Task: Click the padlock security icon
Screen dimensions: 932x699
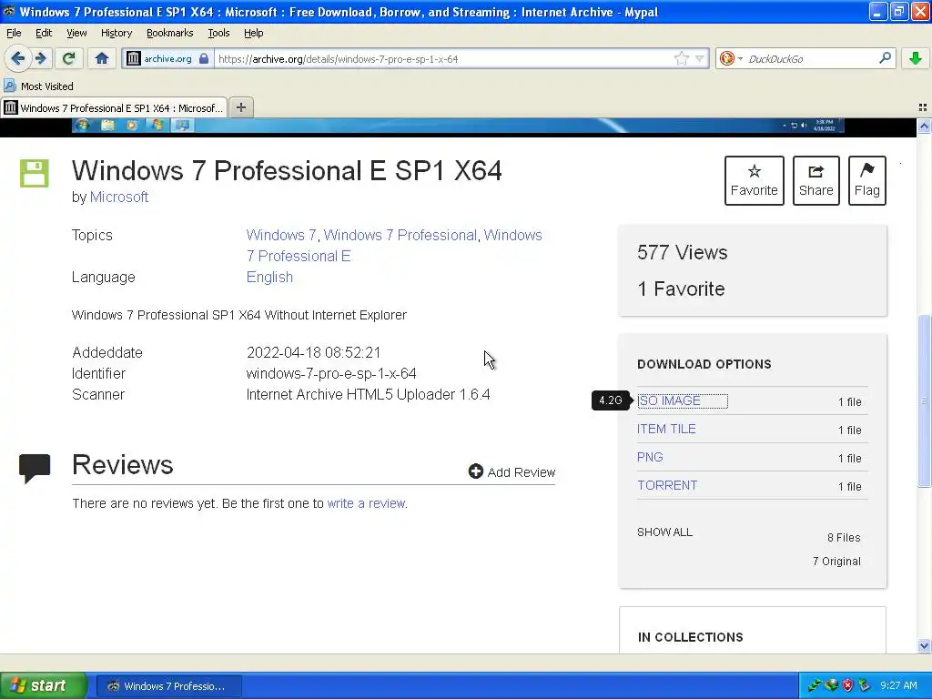Action: click(204, 58)
